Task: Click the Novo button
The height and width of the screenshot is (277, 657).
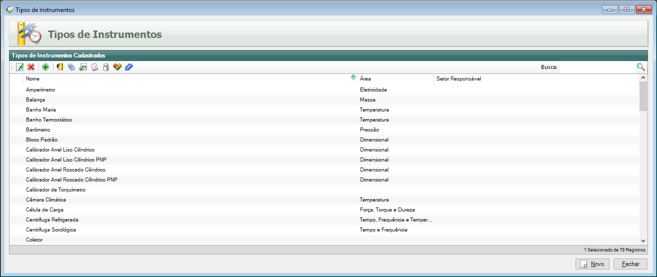Action: pyautogui.click(x=592, y=264)
